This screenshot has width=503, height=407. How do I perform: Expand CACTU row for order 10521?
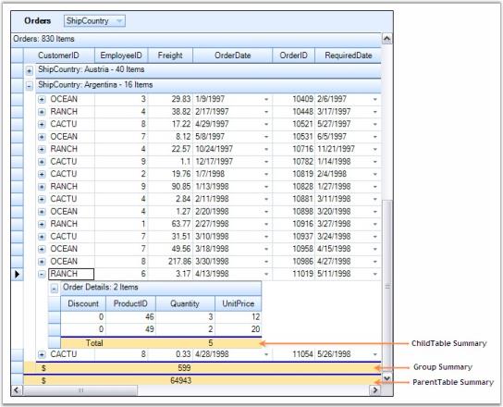click(x=42, y=125)
